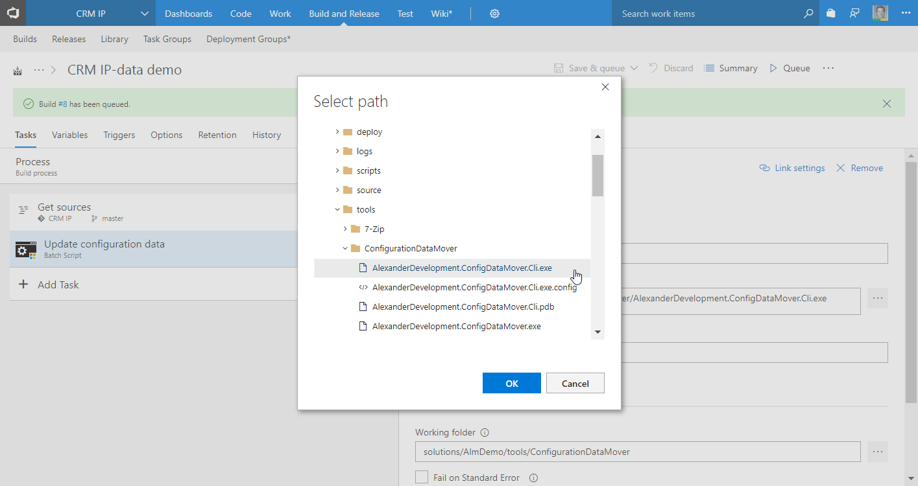The image size is (918, 486).
Task: Select the Update configuration data task
Action: pyautogui.click(x=154, y=249)
